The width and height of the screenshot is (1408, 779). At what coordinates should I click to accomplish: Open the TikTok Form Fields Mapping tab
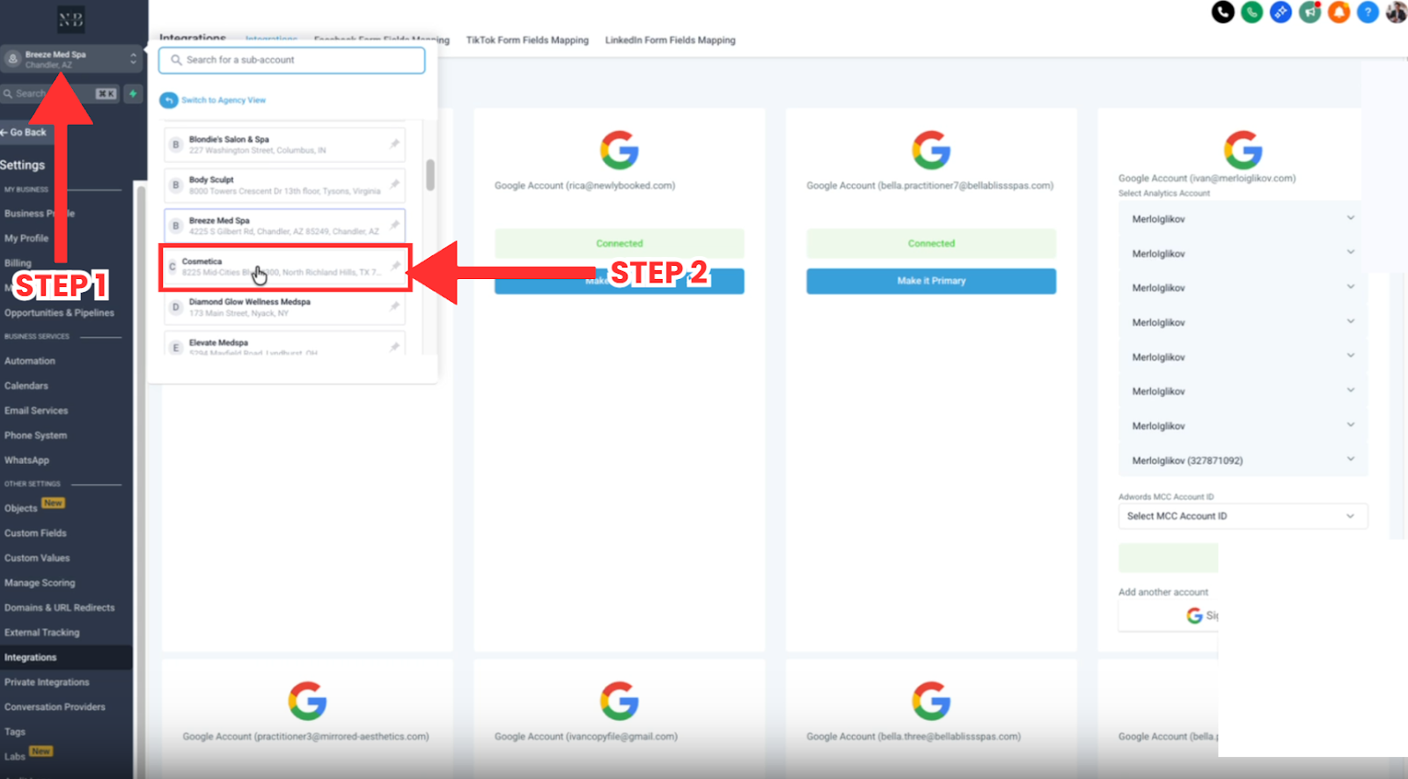coord(527,40)
